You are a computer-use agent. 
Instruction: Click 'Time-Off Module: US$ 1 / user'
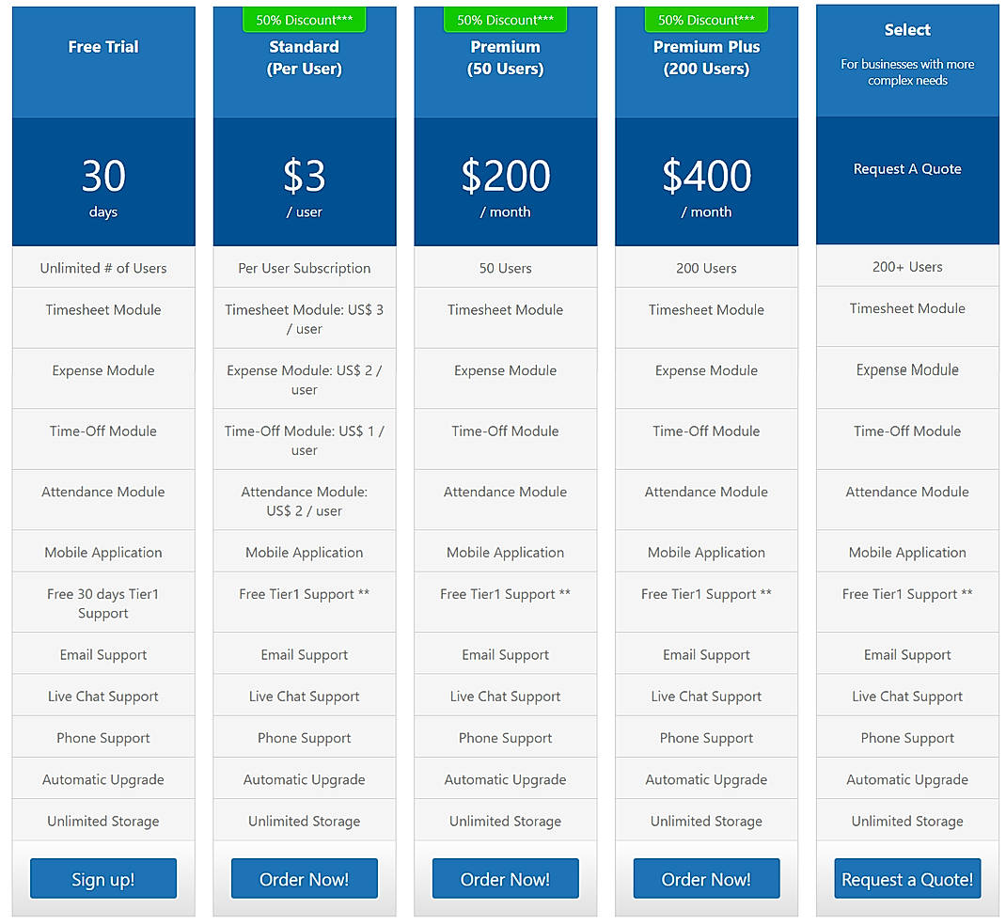[304, 440]
